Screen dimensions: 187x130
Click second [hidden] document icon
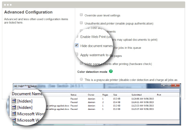pos(14,107)
